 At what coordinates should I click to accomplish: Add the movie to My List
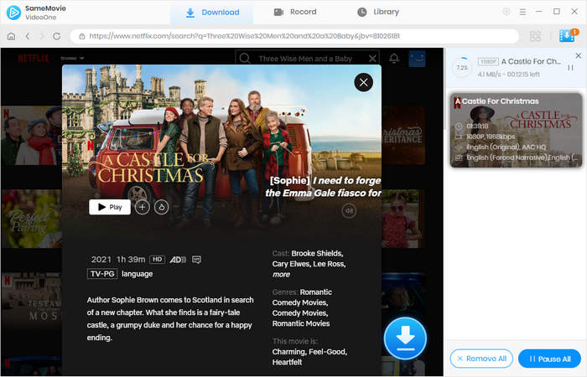click(x=143, y=207)
